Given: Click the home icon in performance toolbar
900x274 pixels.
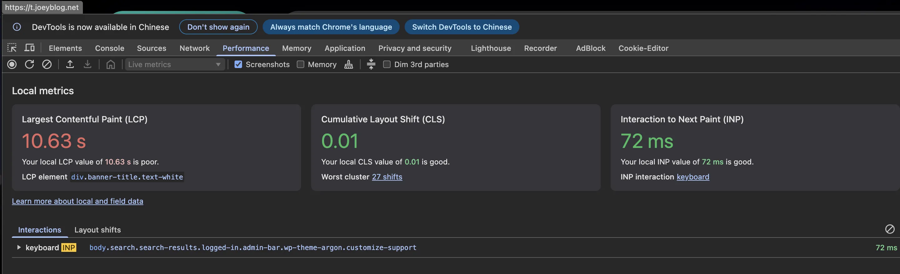Looking at the screenshot, I should pos(110,65).
